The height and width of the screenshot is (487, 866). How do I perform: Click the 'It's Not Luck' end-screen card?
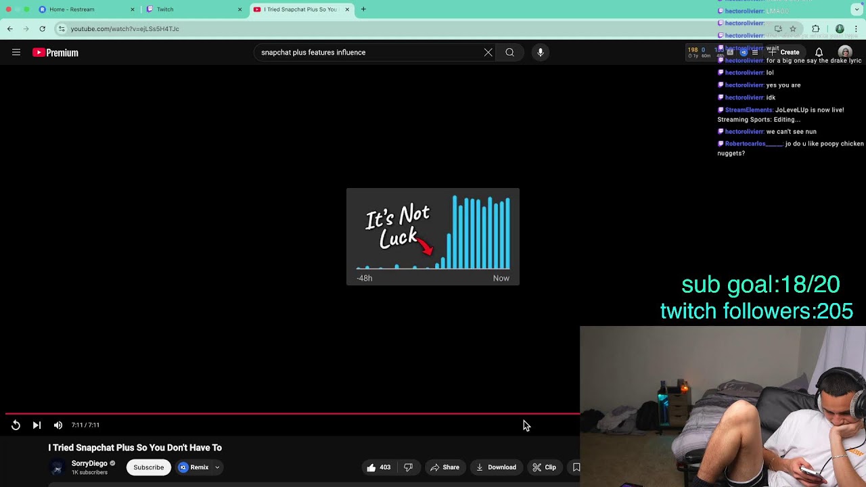click(433, 237)
